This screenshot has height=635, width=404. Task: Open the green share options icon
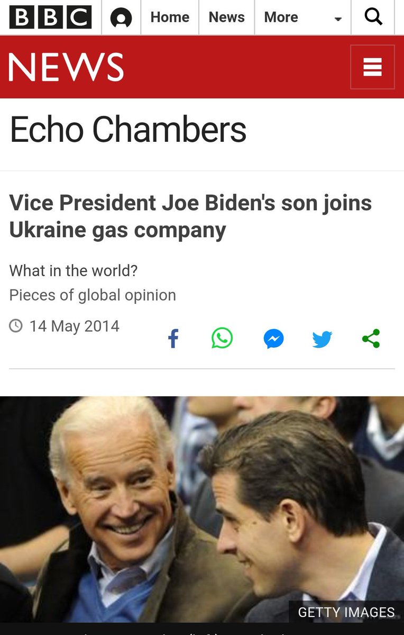click(x=371, y=339)
